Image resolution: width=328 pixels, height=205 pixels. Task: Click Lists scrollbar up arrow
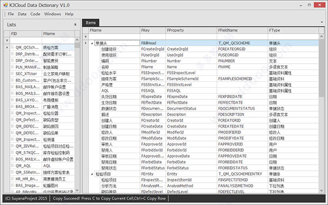coord(77,40)
